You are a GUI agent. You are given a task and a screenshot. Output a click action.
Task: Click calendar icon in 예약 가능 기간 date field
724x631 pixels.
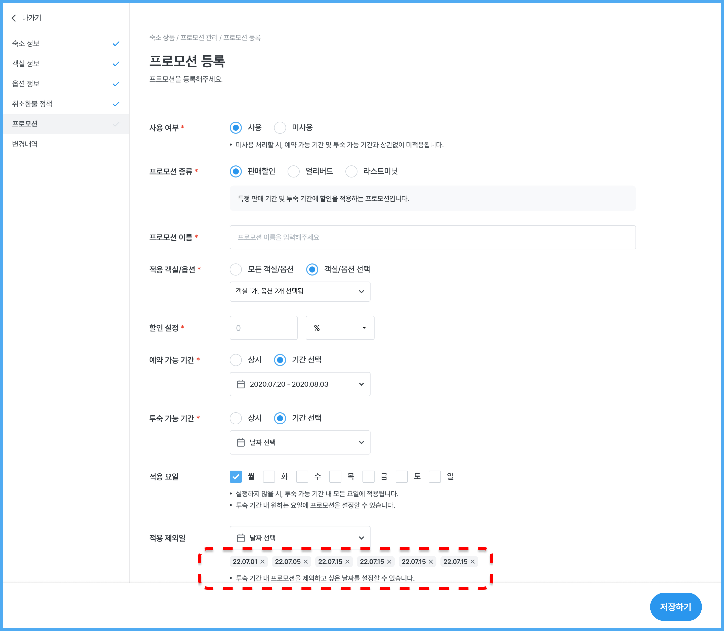click(241, 384)
